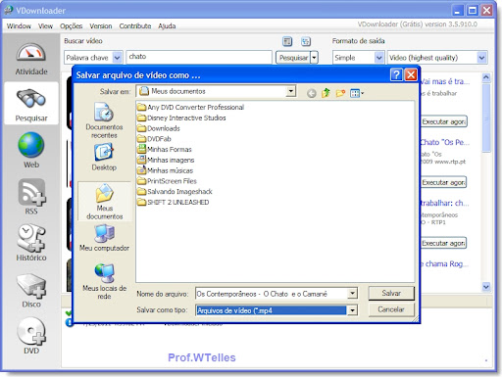Select the PrintScreen Files folder

[167, 181]
